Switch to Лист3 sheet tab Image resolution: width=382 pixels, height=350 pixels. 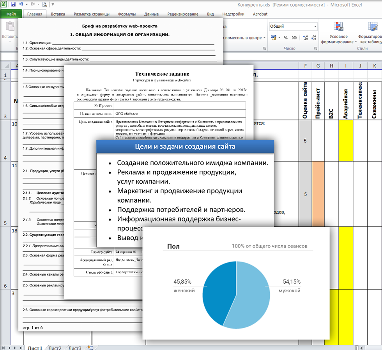tap(75, 348)
